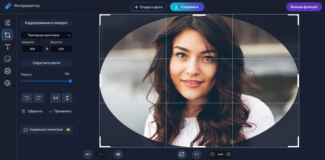The image size is (325, 160).
Task: Click the aspect ratio lock icon
Action: pos(47,48)
